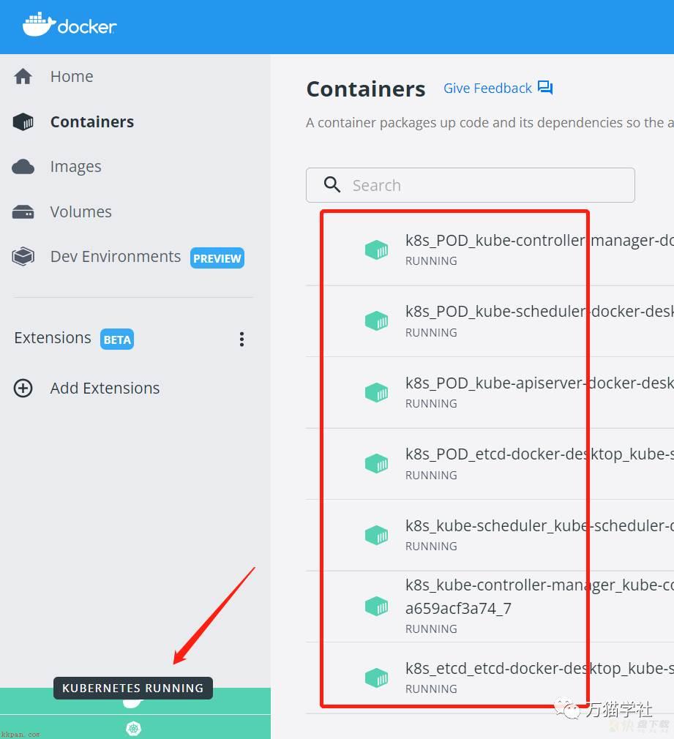Open the Home page
This screenshot has width=674, height=739.
72,76
